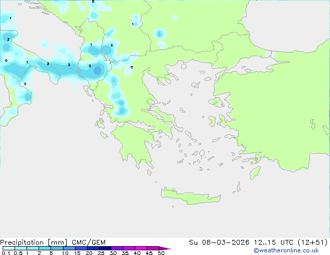The image size is (330, 255).
Task: Click the '25' legend scale value
Action: coord(101,253)
